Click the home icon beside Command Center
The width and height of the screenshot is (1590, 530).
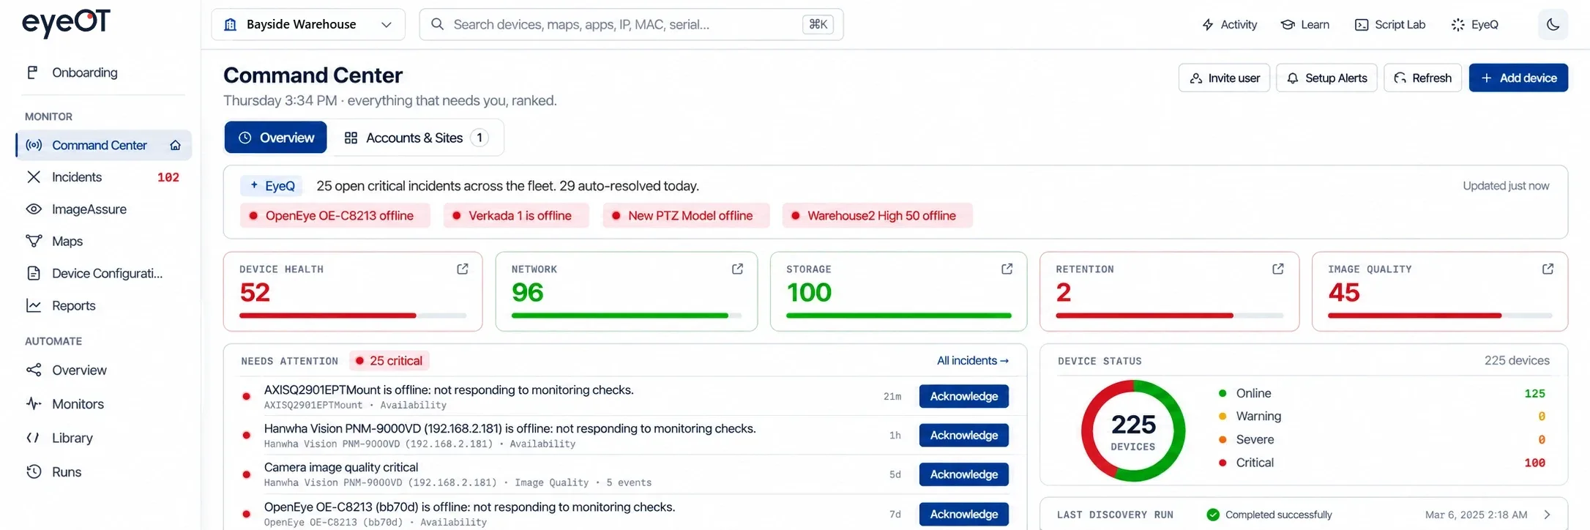click(175, 145)
